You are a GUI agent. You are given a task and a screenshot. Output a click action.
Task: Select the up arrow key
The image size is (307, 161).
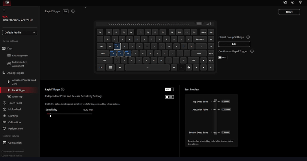(x=204, y=61)
